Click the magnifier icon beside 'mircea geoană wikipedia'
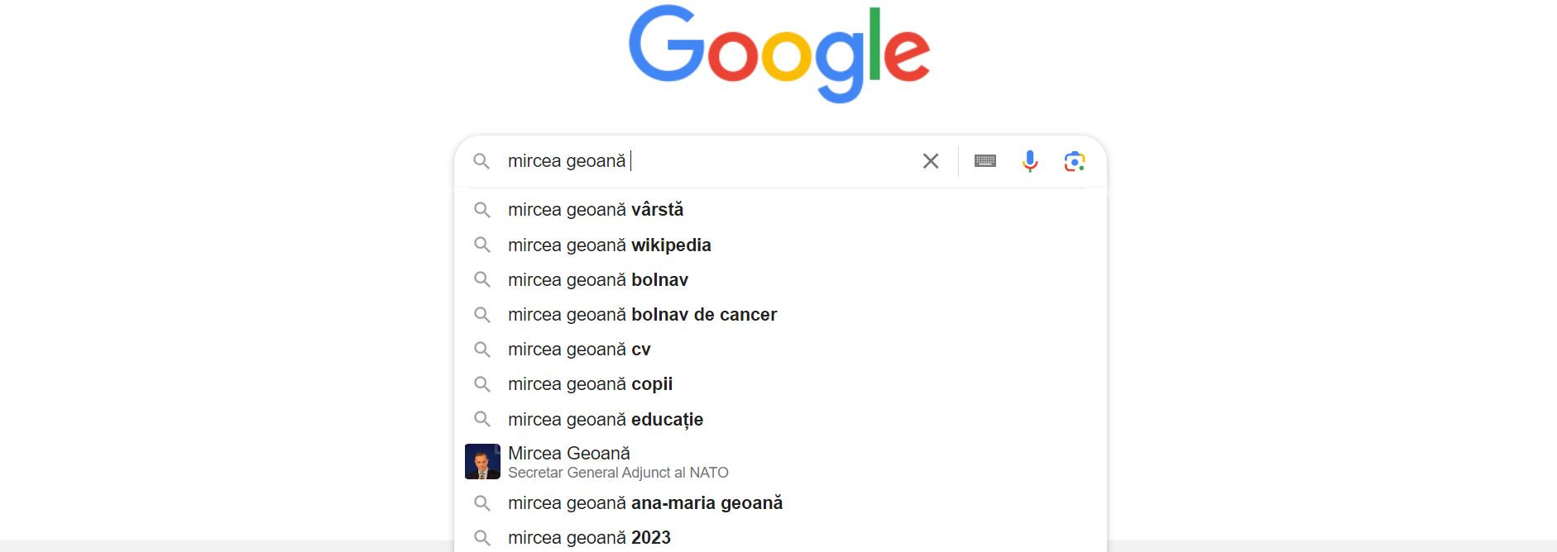This screenshot has width=1557, height=552. [x=483, y=245]
